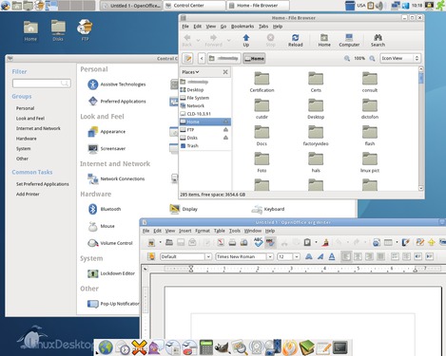
Task: Click Open document icon in Writer toolbar
Action: (x=169, y=242)
